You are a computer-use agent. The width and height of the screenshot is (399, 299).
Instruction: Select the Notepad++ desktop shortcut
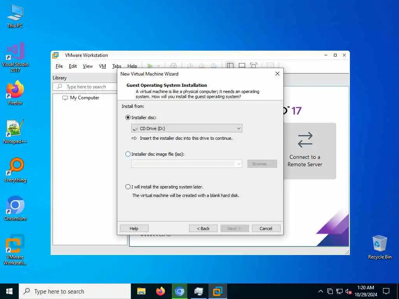(x=15, y=132)
